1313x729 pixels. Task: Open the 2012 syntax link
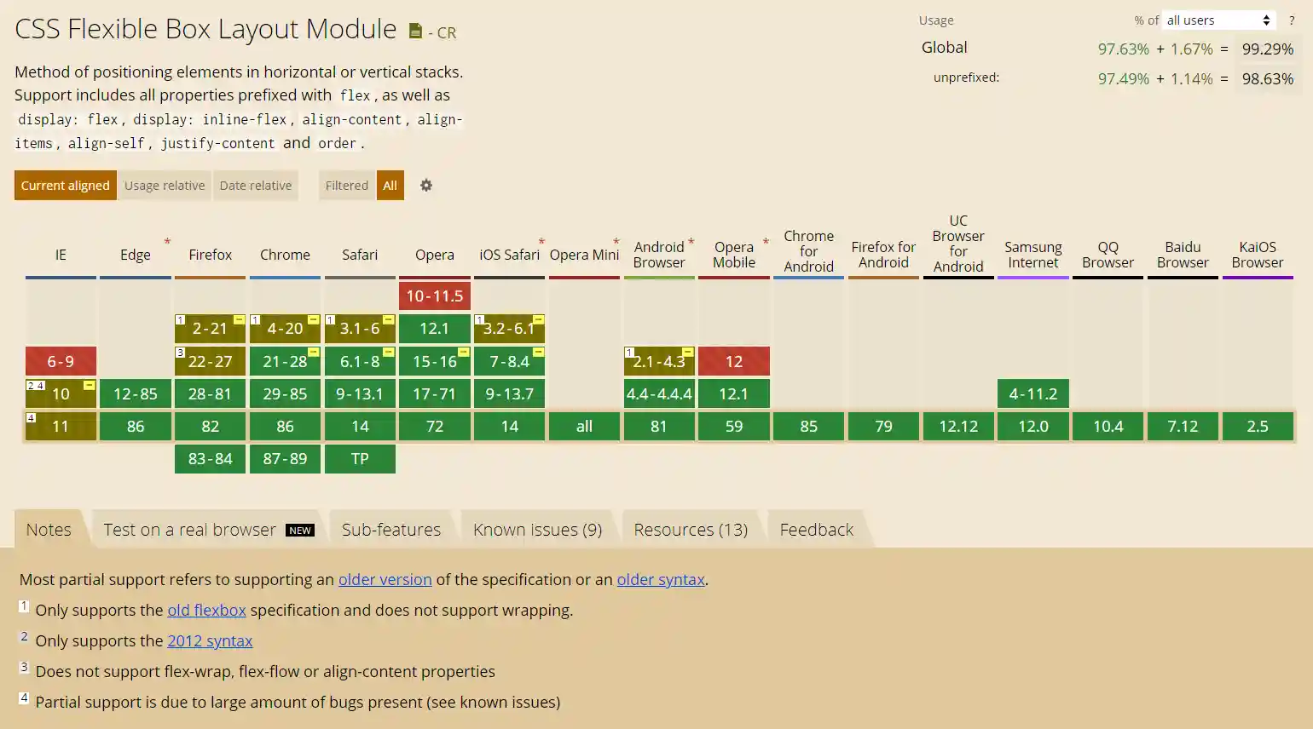pos(210,640)
